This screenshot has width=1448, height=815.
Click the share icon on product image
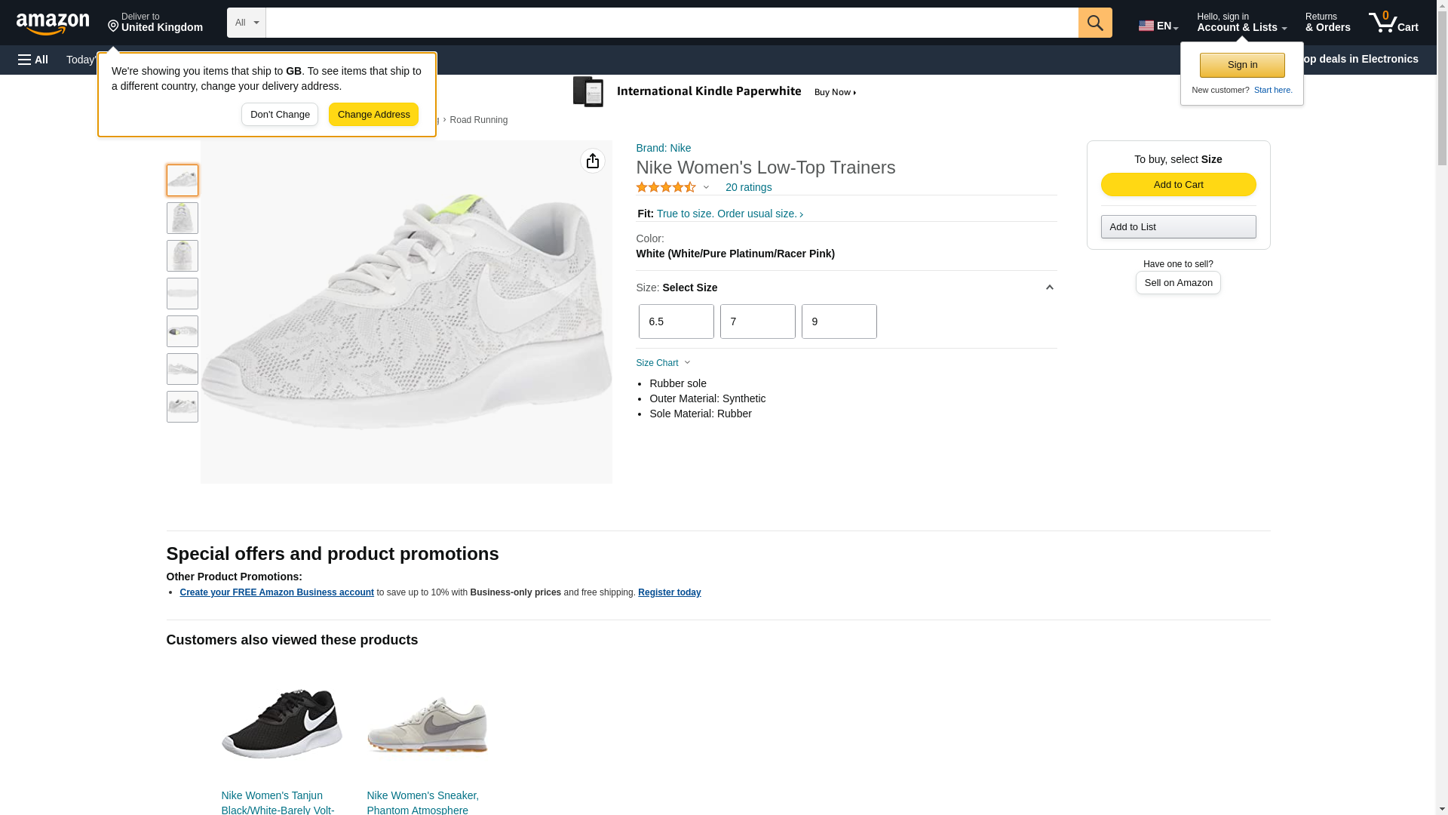tap(592, 161)
